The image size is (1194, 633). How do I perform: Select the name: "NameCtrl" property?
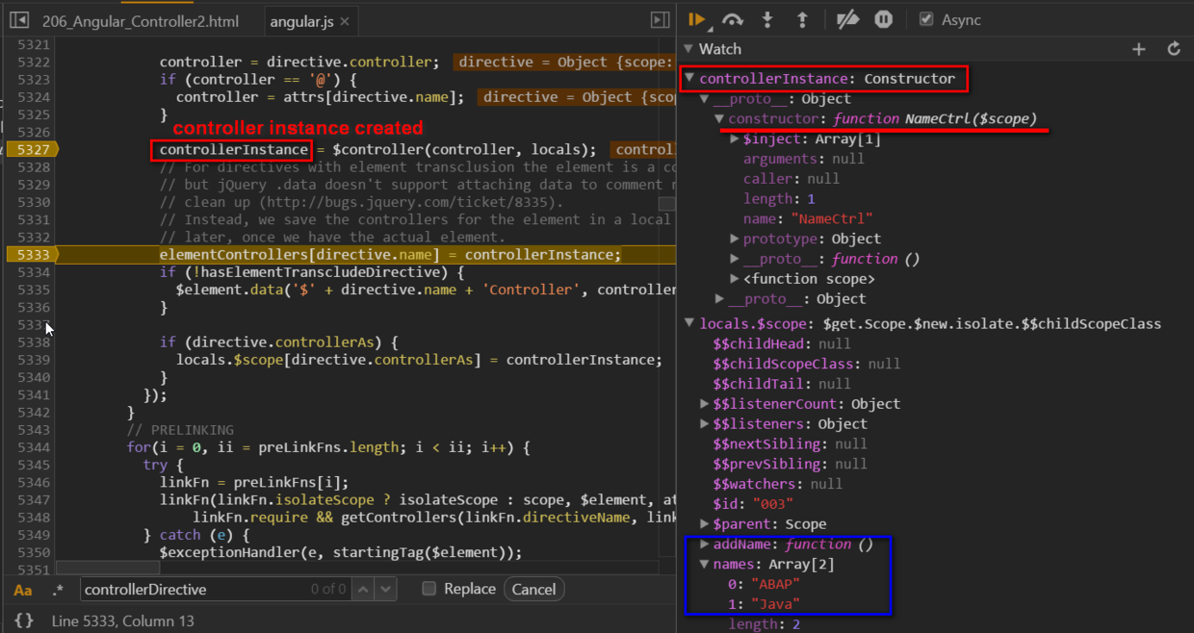pos(808,219)
